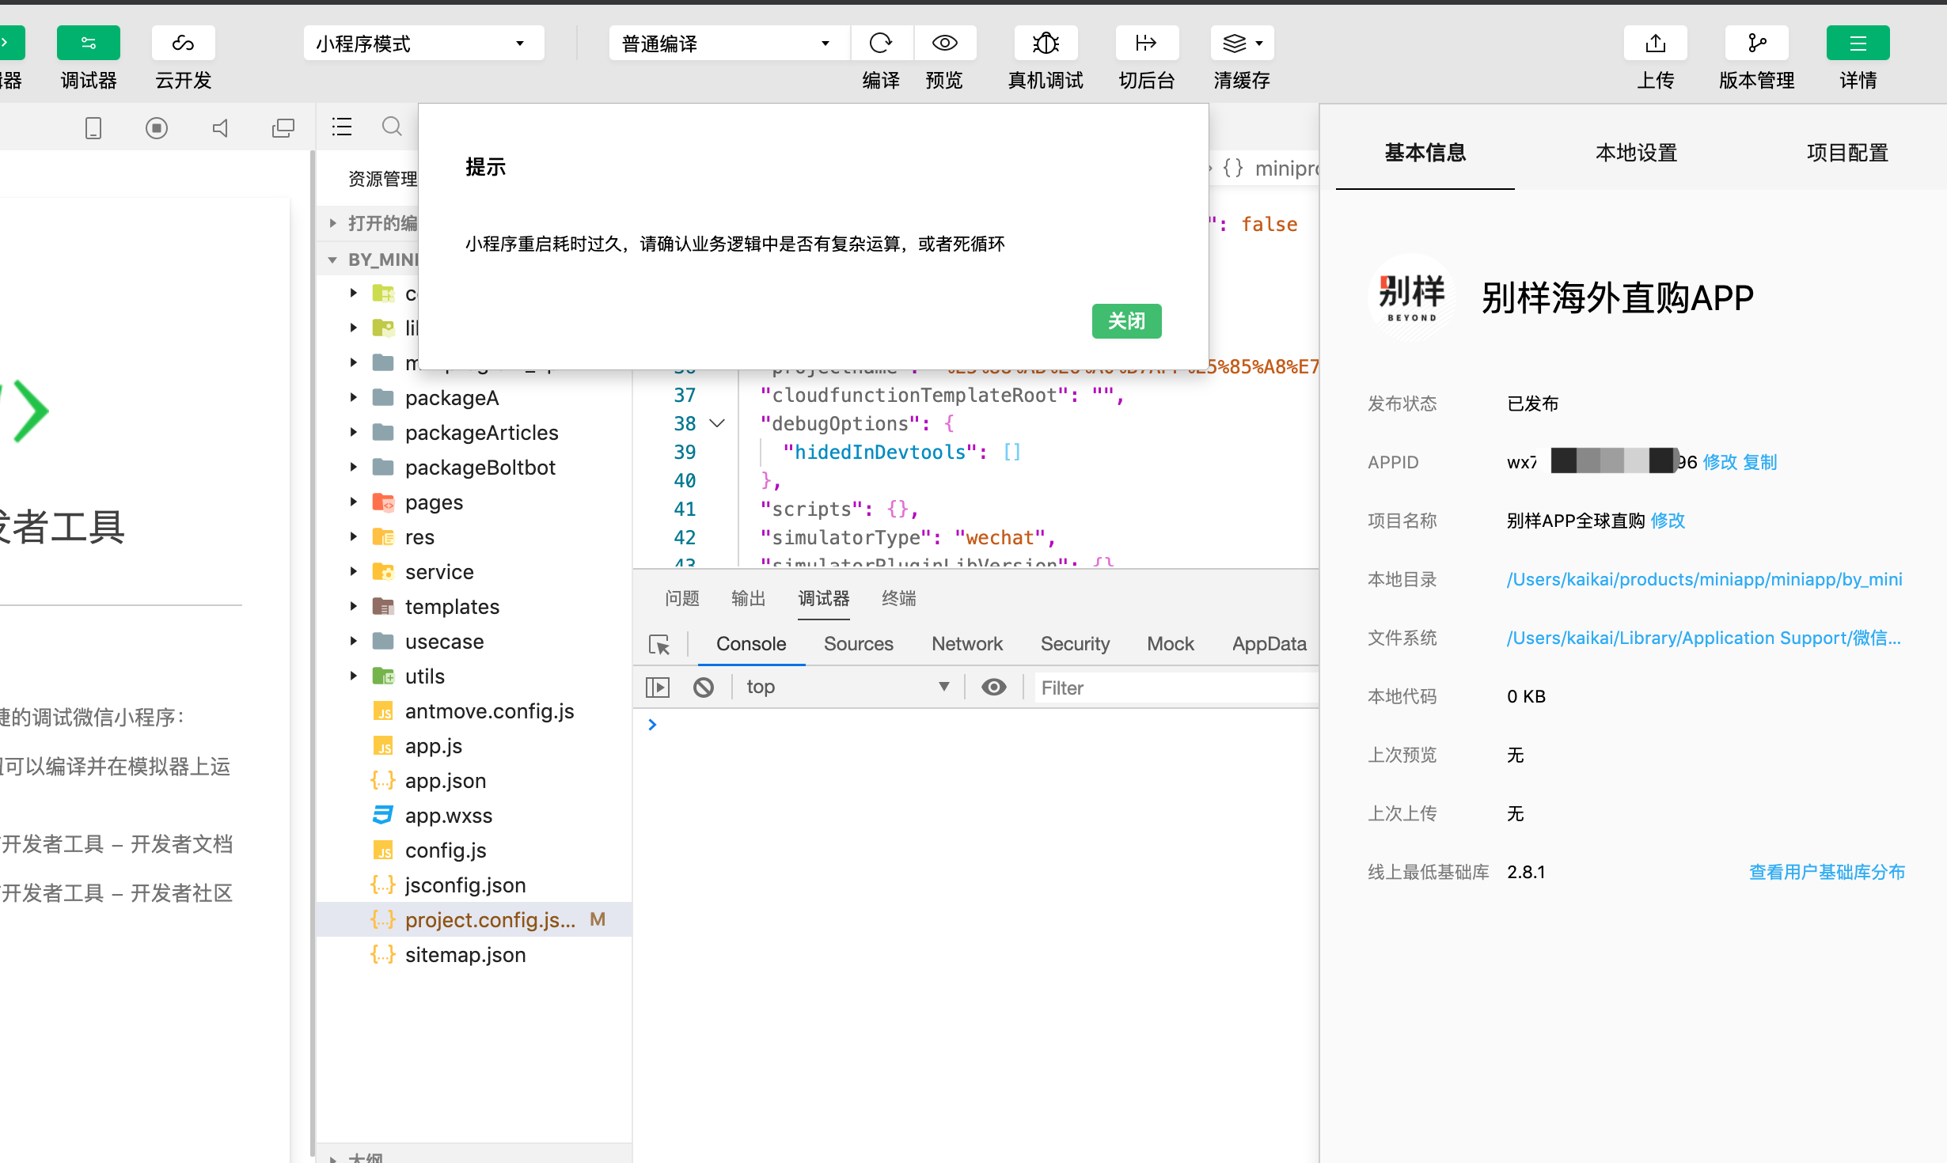Click the upload icon
This screenshot has height=1163, width=1947.
1655,43
